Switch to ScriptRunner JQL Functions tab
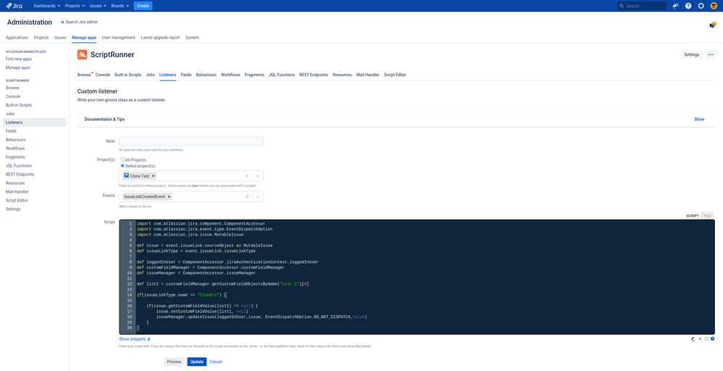The width and height of the screenshot is (723, 371). click(282, 75)
